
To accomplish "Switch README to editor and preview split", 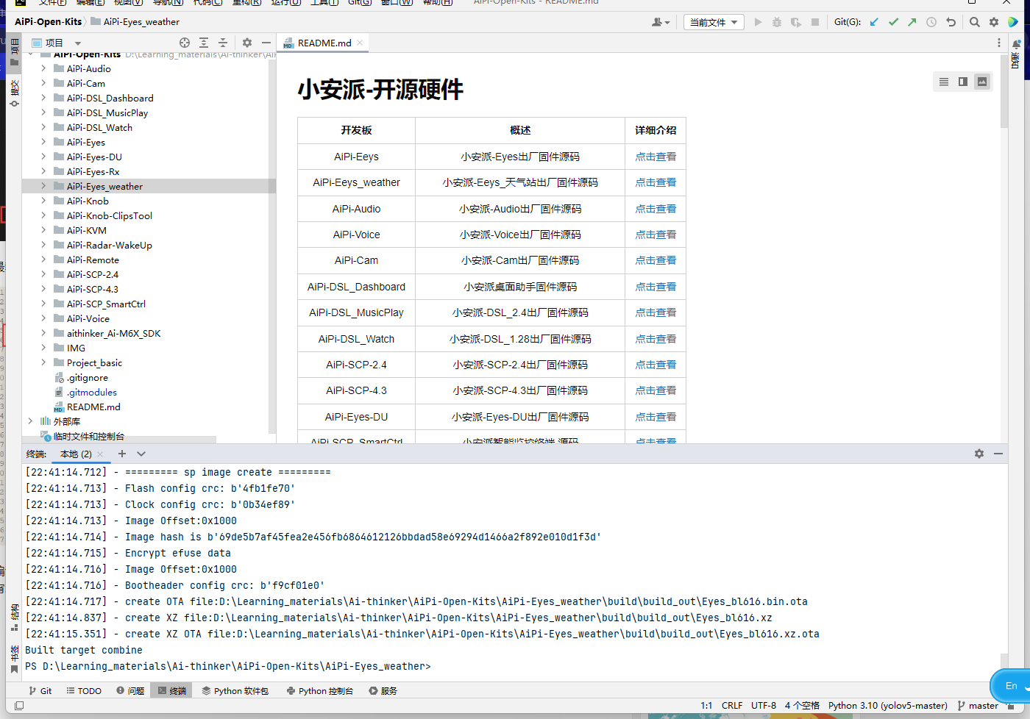I will pos(963,82).
